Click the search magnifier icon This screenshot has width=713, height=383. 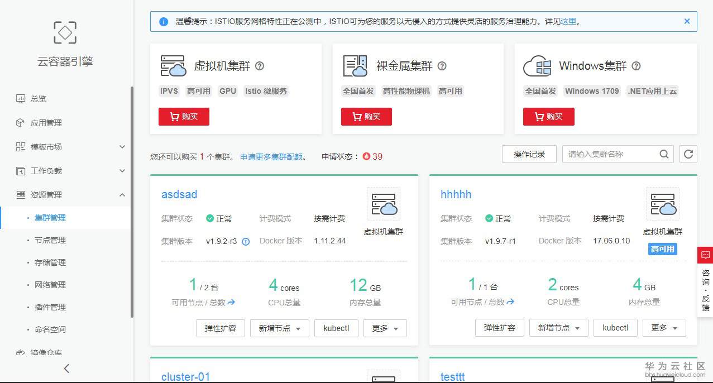(x=664, y=154)
